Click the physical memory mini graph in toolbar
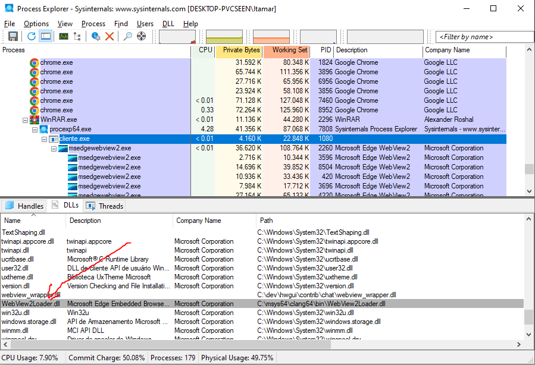 point(271,36)
